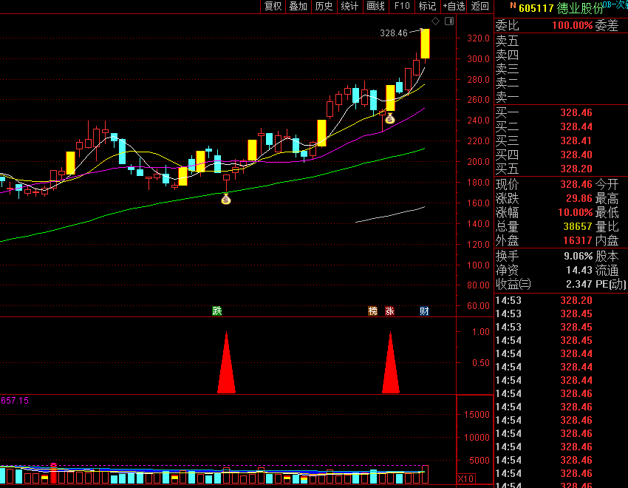Image resolution: width=628 pixels, height=488 pixels.
Task: Open the red 涨 marker on the chart
Action: (389, 311)
